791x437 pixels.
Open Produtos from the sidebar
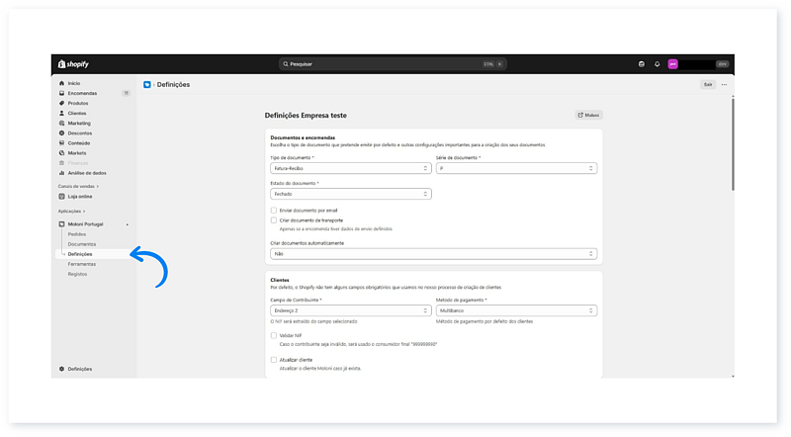[x=78, y=103]
